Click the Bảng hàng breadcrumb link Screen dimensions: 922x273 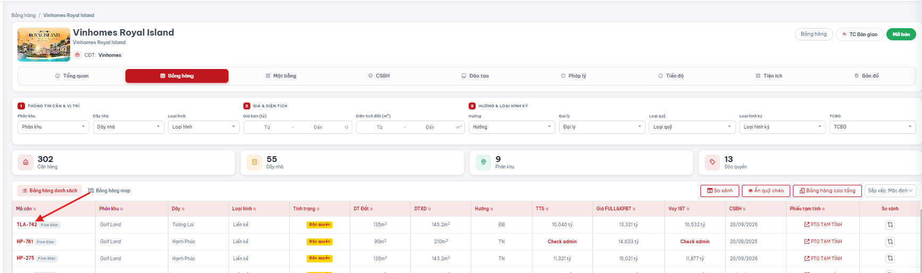pos(23,15)
